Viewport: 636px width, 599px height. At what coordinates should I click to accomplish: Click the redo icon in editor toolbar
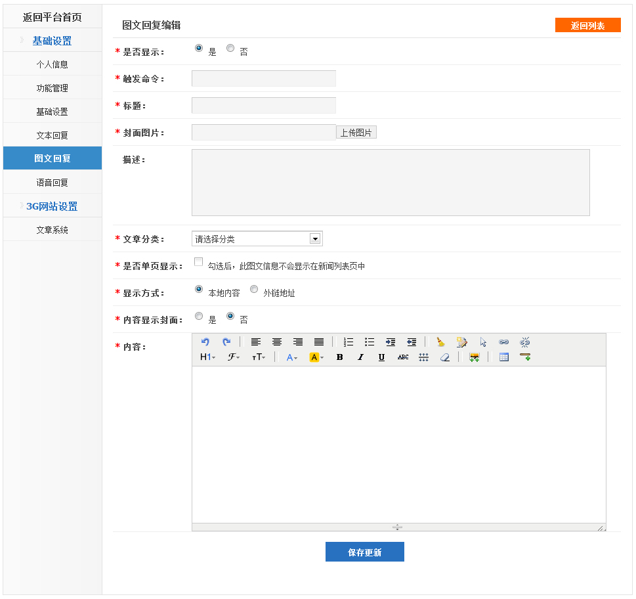(x=226, y=342)
